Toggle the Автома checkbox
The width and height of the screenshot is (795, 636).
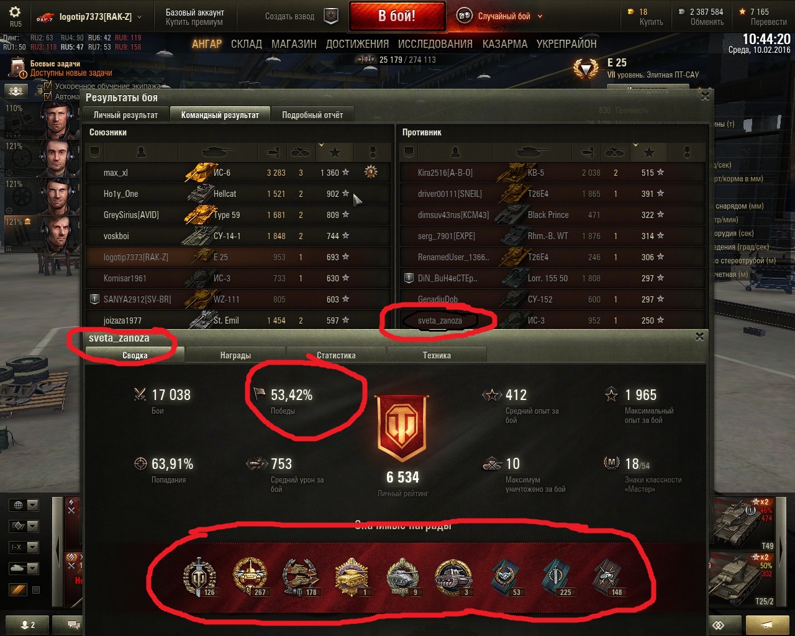48,96
